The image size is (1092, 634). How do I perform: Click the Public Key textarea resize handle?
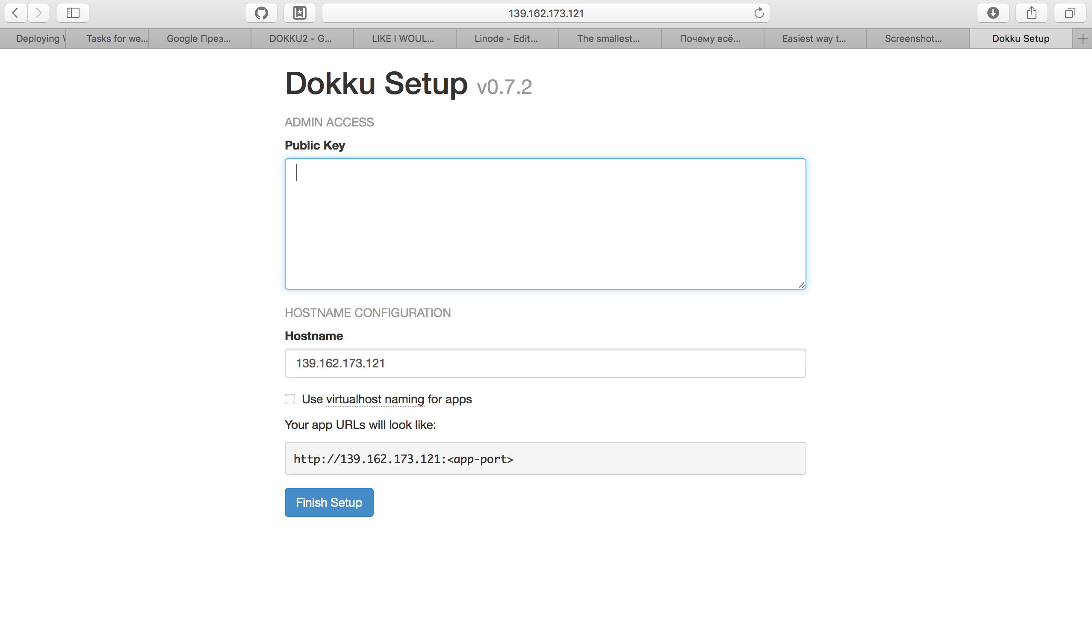pos(802,285)
